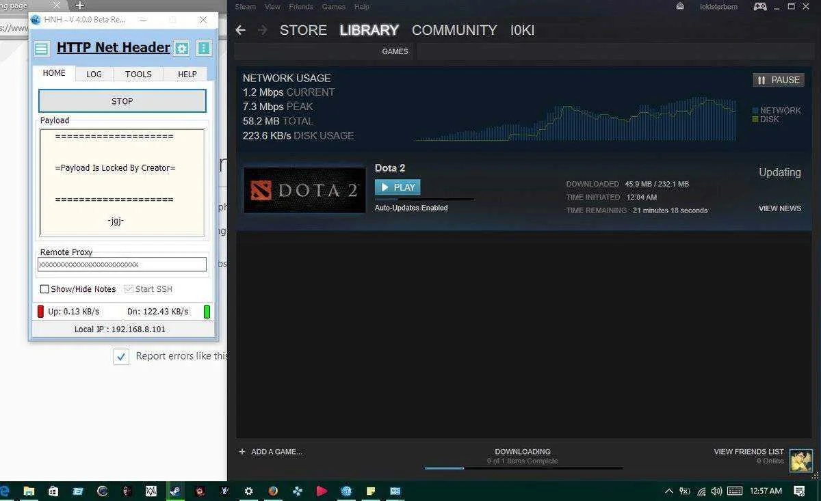Screen dimensions: 821x501
Task: Close the browser tab ending in 'page'
Action: pos(57,5)
